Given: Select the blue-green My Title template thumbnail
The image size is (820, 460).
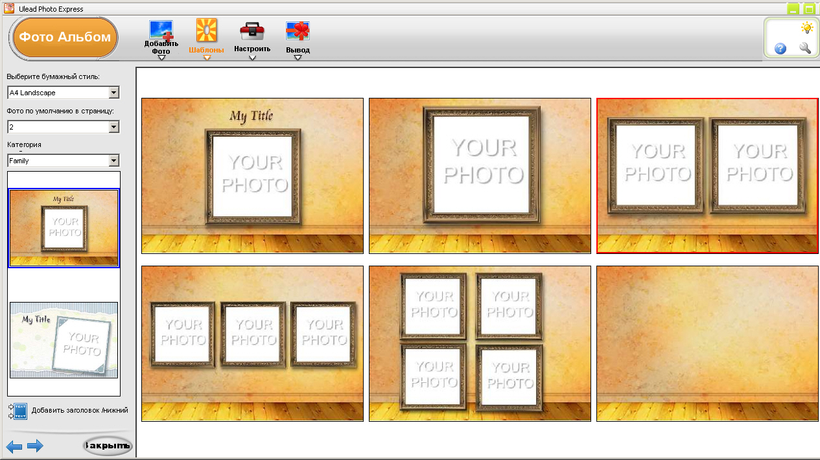Looking at the screenshot, I should 64,339.
